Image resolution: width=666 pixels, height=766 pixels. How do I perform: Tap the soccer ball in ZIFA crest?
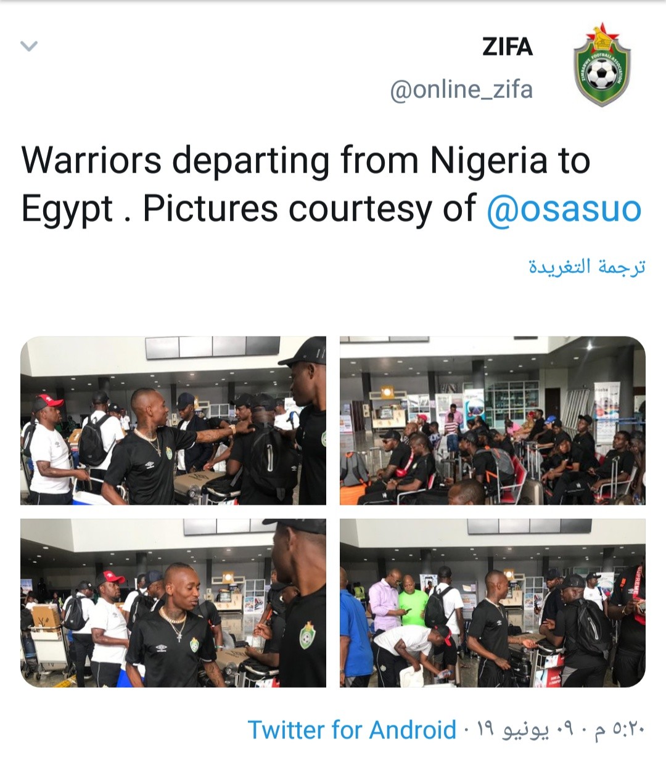(x=601, y=75)
